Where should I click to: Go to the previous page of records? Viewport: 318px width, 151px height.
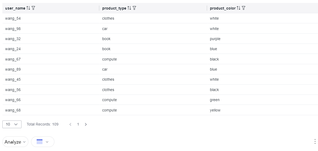70,124
